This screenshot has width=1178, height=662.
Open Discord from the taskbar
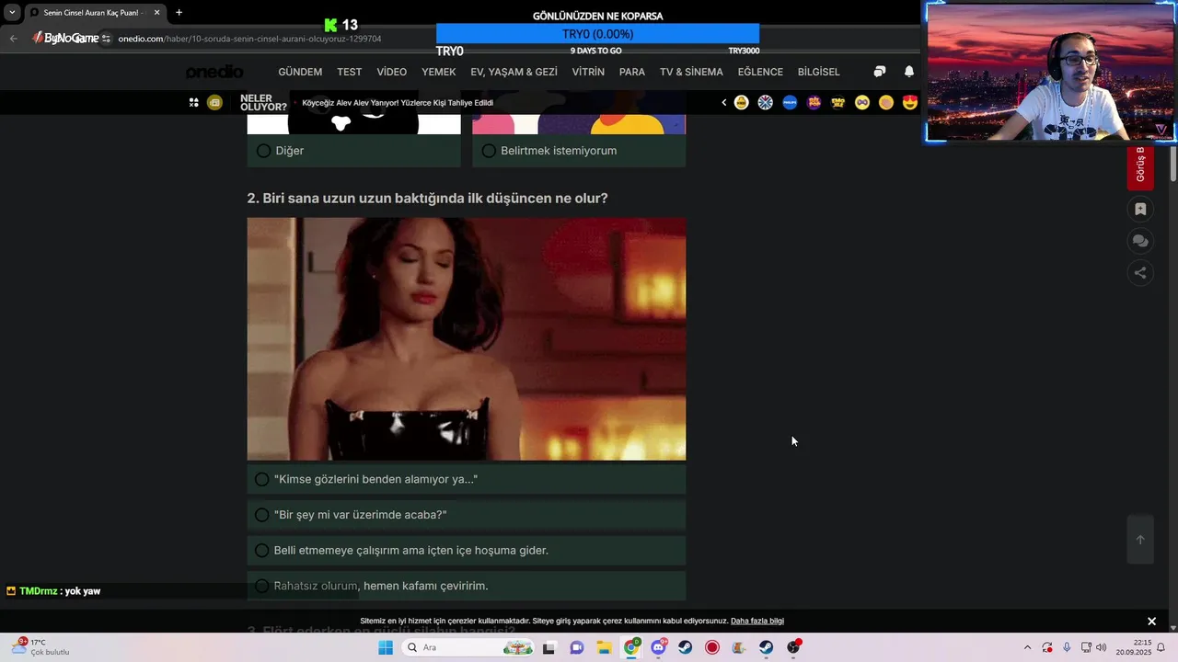pyautogui.click(x=658, y=647)
